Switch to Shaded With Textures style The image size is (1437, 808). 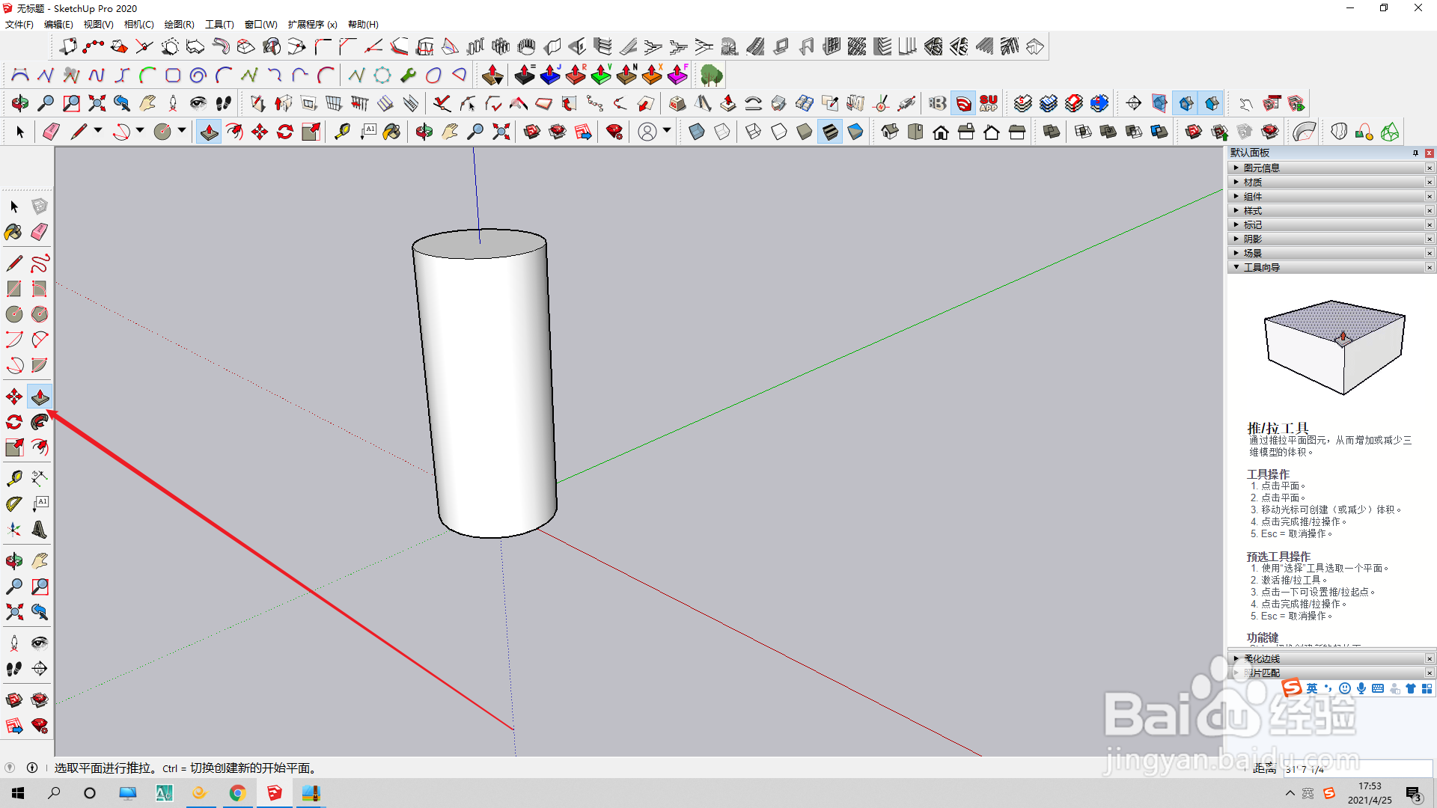830,132
